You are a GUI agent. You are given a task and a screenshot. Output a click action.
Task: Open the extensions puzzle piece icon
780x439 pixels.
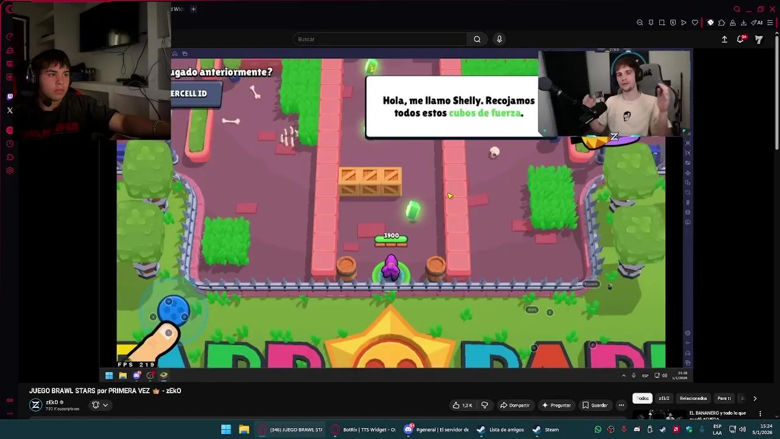coord(721,23)
